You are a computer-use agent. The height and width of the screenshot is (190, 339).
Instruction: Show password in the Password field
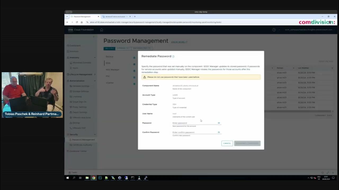(x=219, y=123)
